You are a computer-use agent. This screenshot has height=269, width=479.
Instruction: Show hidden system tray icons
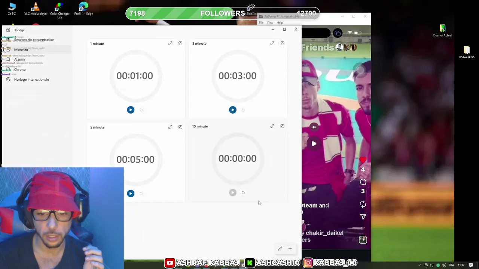pos(420,265)
